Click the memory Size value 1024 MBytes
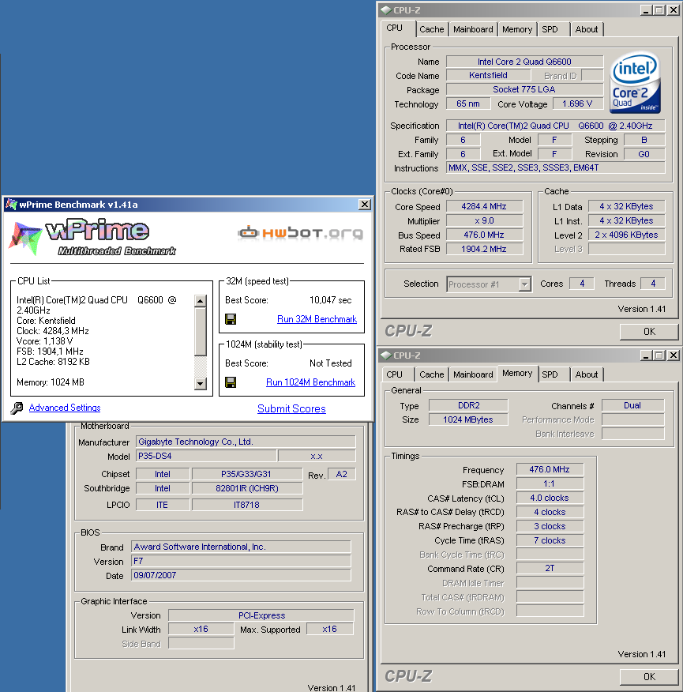 (x=468, y=419)
